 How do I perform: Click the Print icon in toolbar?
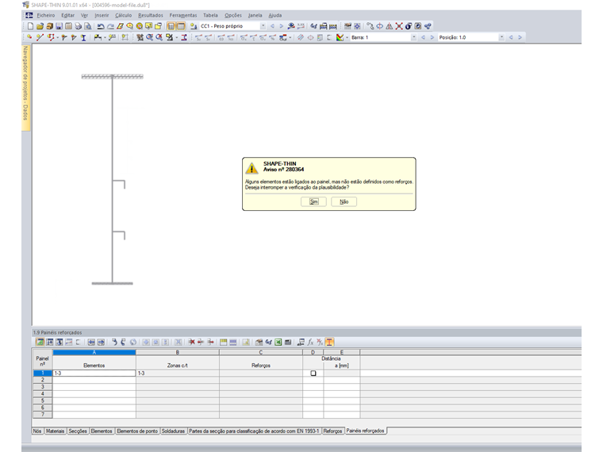click(78, 26)
